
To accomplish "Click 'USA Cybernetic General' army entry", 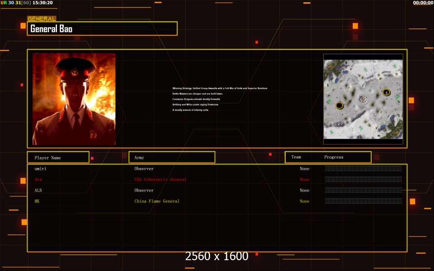I will click(160, 179).
